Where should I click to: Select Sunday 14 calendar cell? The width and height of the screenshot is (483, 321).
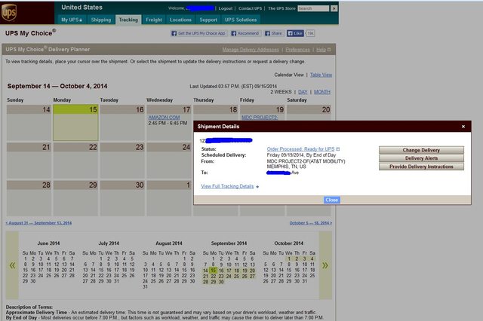pyautogui.click(x=29, y=123)
